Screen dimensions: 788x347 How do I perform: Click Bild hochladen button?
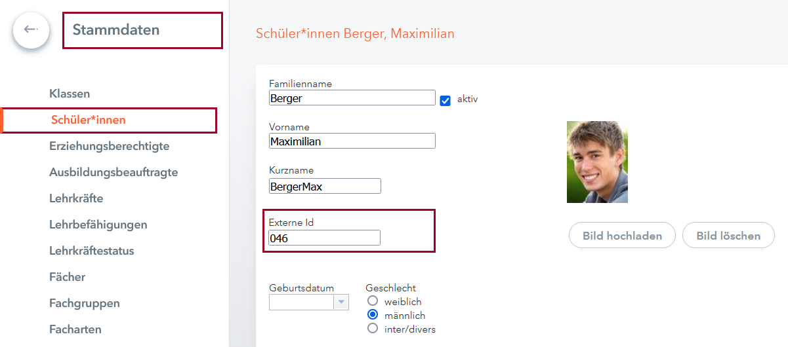pos(622,236)
